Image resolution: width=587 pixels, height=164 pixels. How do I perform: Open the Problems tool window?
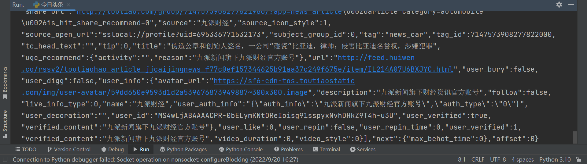coord(289,149)
